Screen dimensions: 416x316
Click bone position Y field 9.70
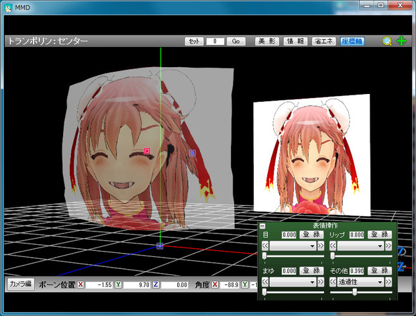(137, 284)
